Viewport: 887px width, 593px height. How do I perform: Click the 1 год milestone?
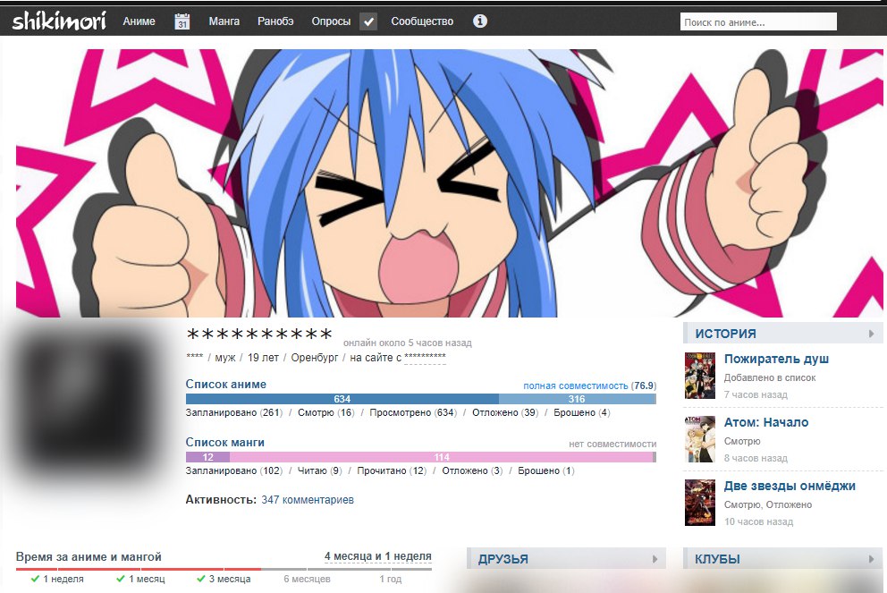[391, 579]
